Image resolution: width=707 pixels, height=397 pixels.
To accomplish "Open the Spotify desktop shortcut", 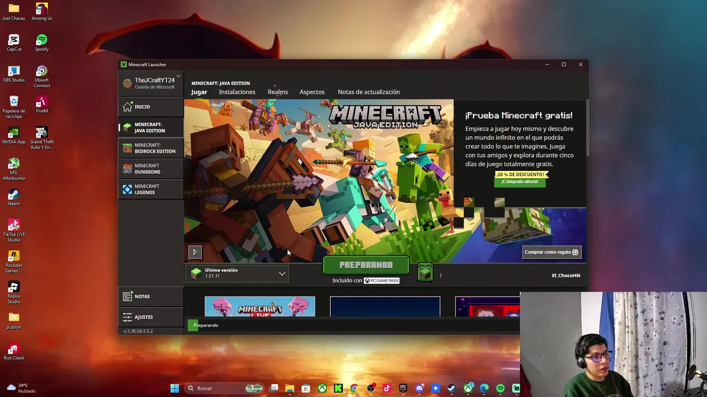I will click(42, 42).
